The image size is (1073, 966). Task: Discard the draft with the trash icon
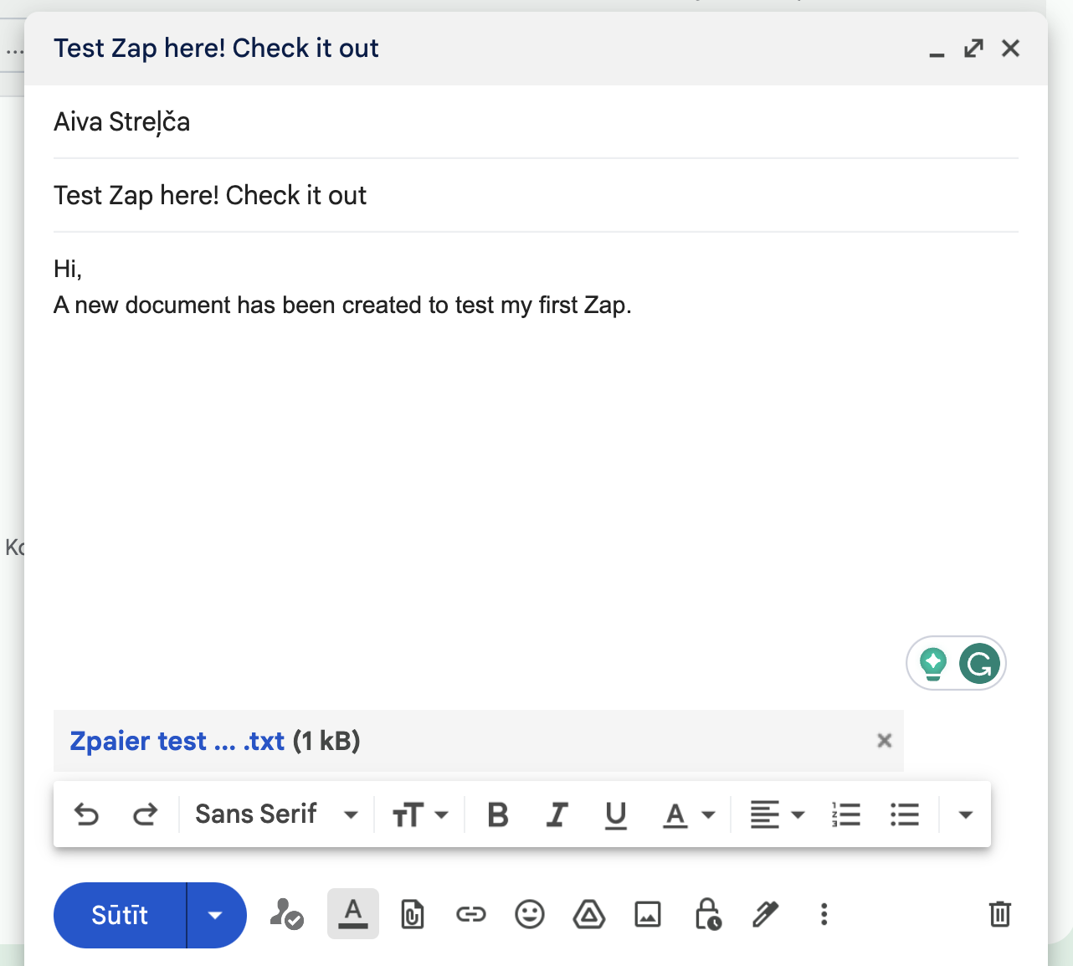(999, 914)
